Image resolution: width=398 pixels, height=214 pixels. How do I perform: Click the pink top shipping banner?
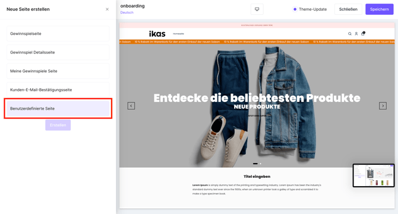coord(257,25)
